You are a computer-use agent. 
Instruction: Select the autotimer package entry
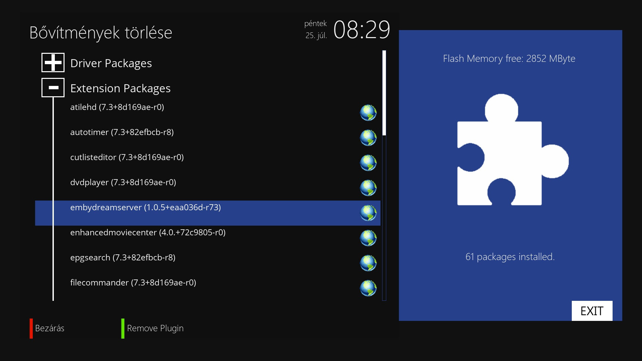click(x=122, y=132)
